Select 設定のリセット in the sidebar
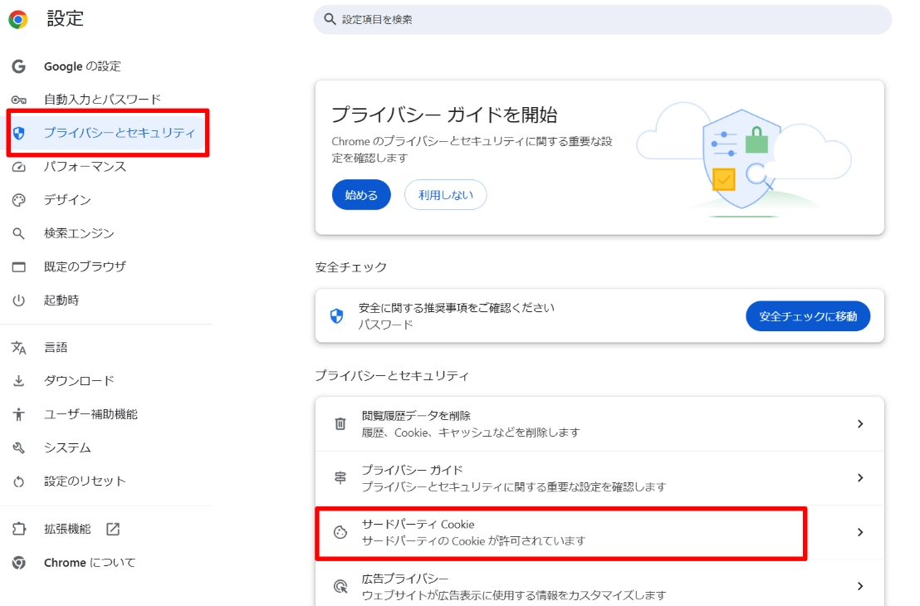This screenshot has height=606, width=920. pos(85,481)
